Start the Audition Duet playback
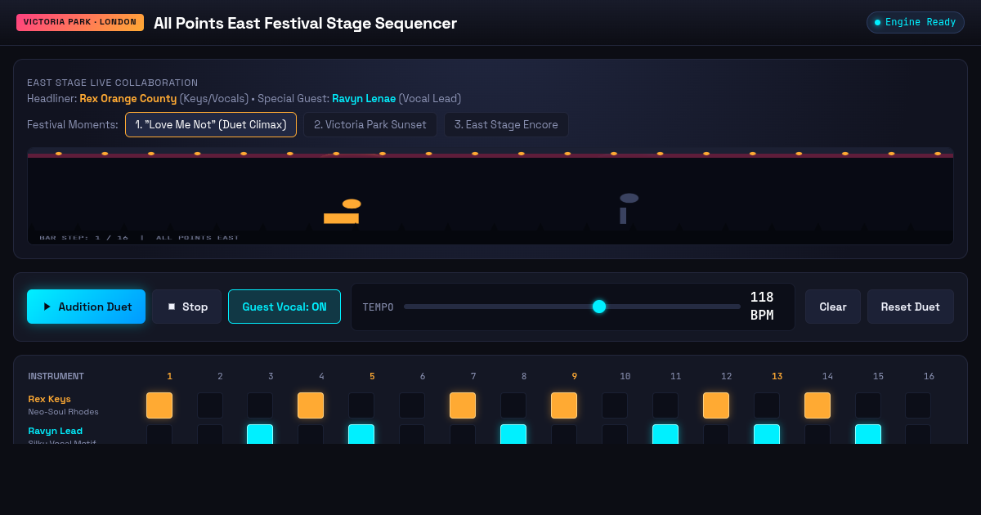This screenshot has height=515, width=981. [x=86, y=307]
